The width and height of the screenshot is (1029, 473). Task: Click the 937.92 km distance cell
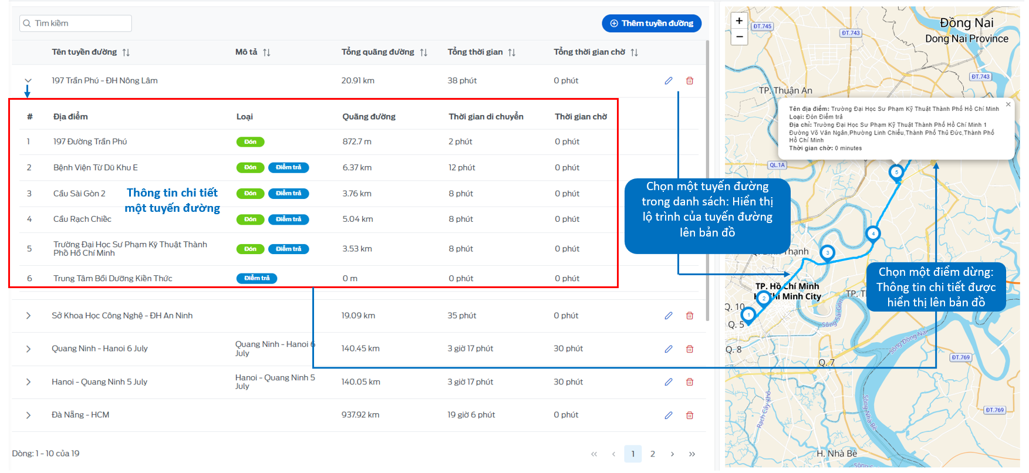click(x=360, y=415)
